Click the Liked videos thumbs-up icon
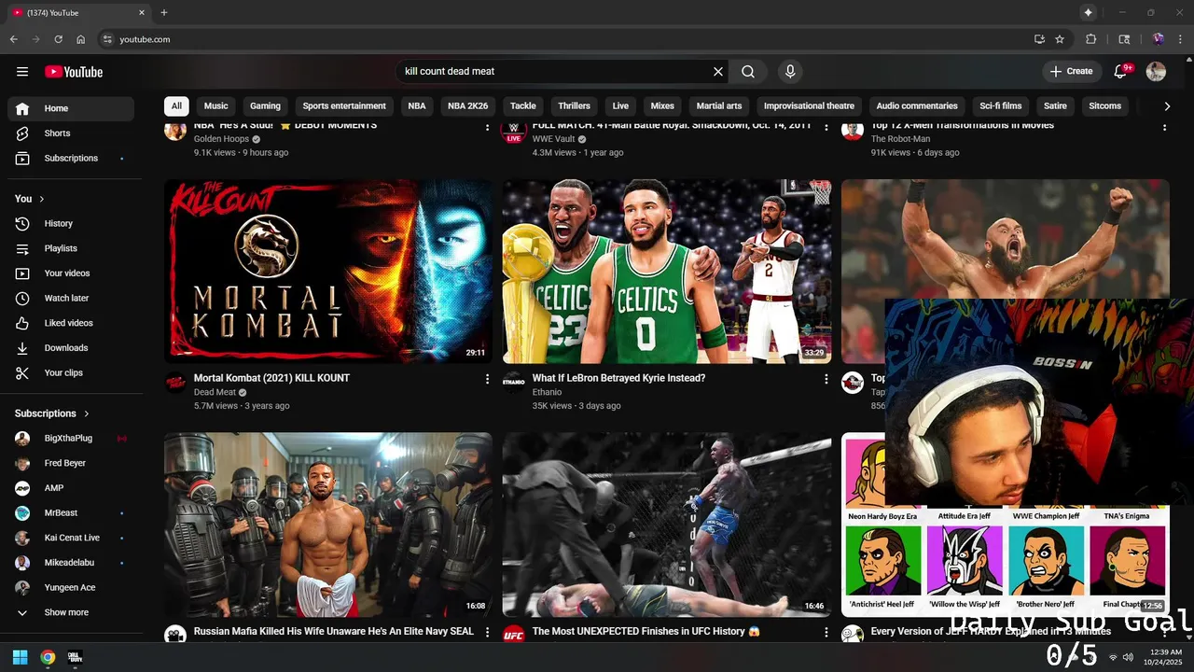Screen dimensions: 1194x672 (23, 323)
